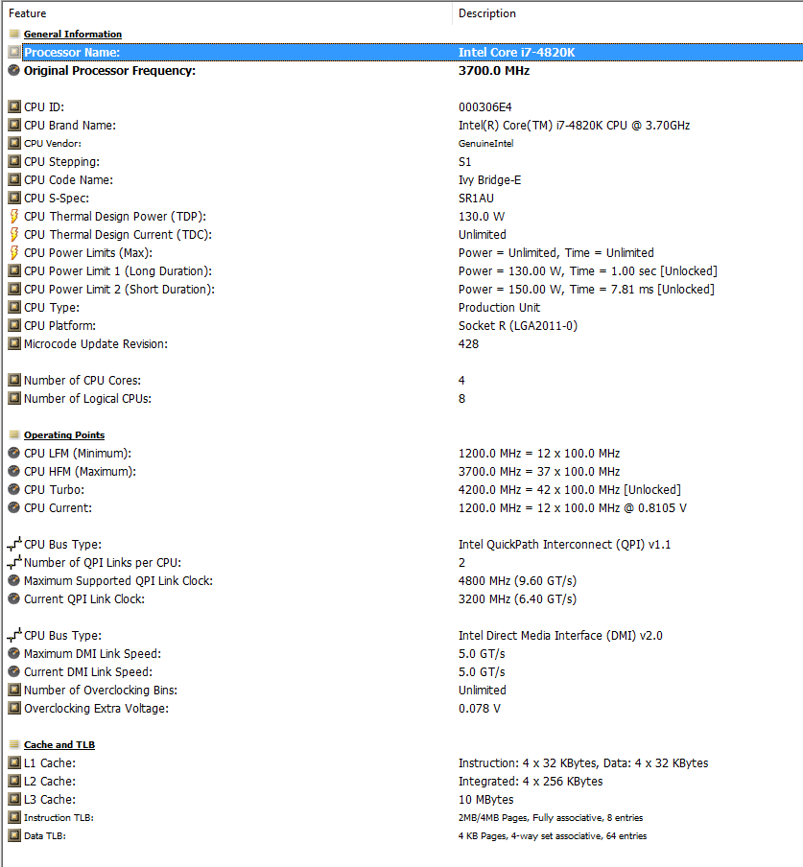
Task: Click the bus icon next to Number of QPI Links
Action: [x=14, y=562]
